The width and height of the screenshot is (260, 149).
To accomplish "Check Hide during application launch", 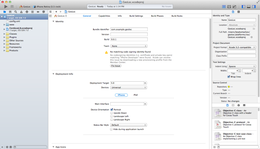I will pos(111,129).
